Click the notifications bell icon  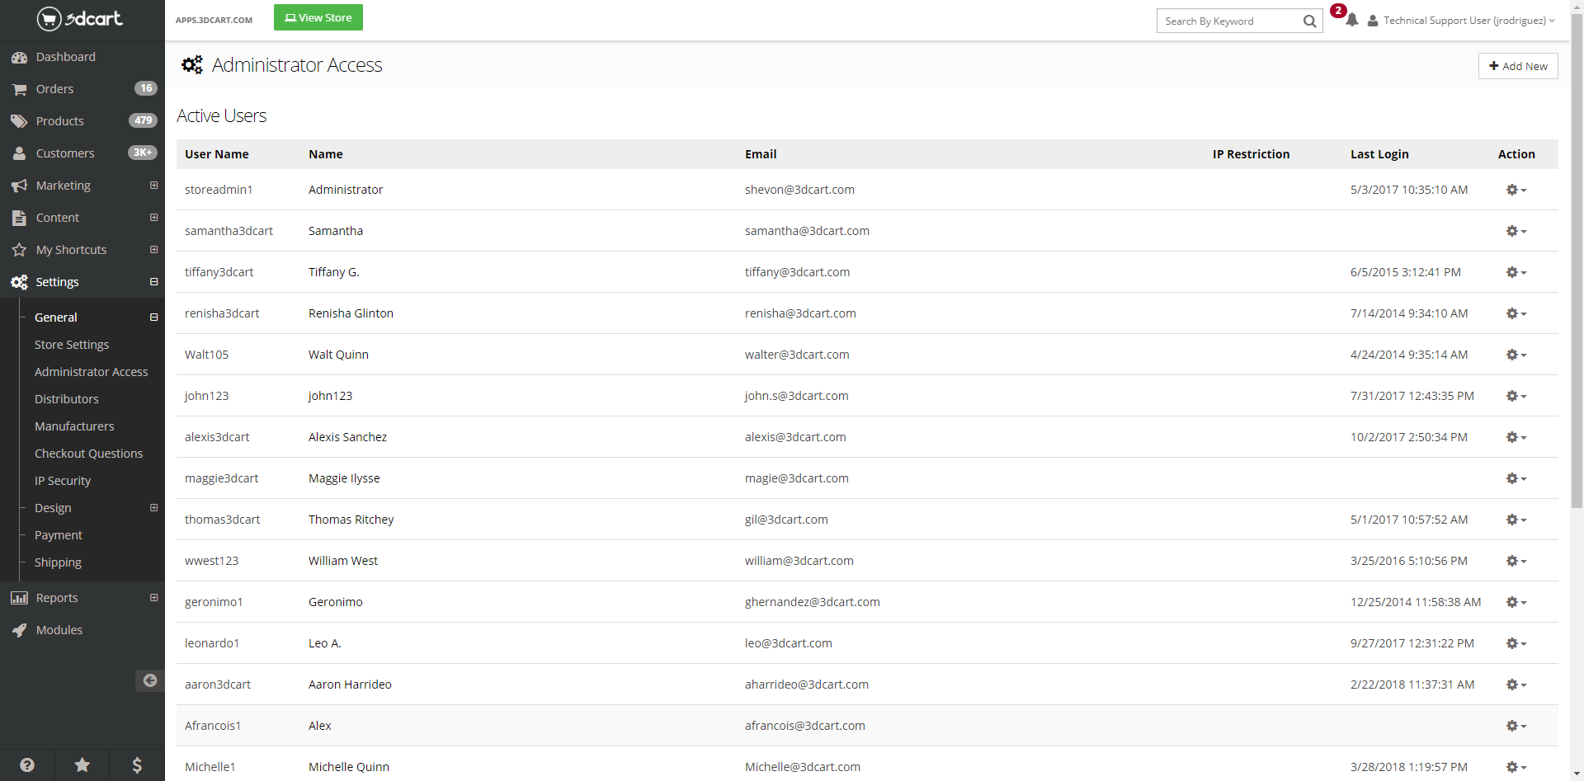click(1351, 21)
